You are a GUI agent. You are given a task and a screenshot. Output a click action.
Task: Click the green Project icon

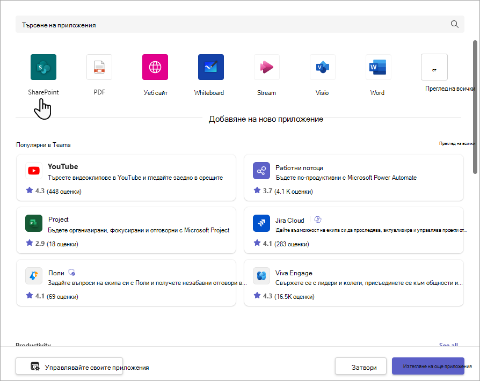34,223
